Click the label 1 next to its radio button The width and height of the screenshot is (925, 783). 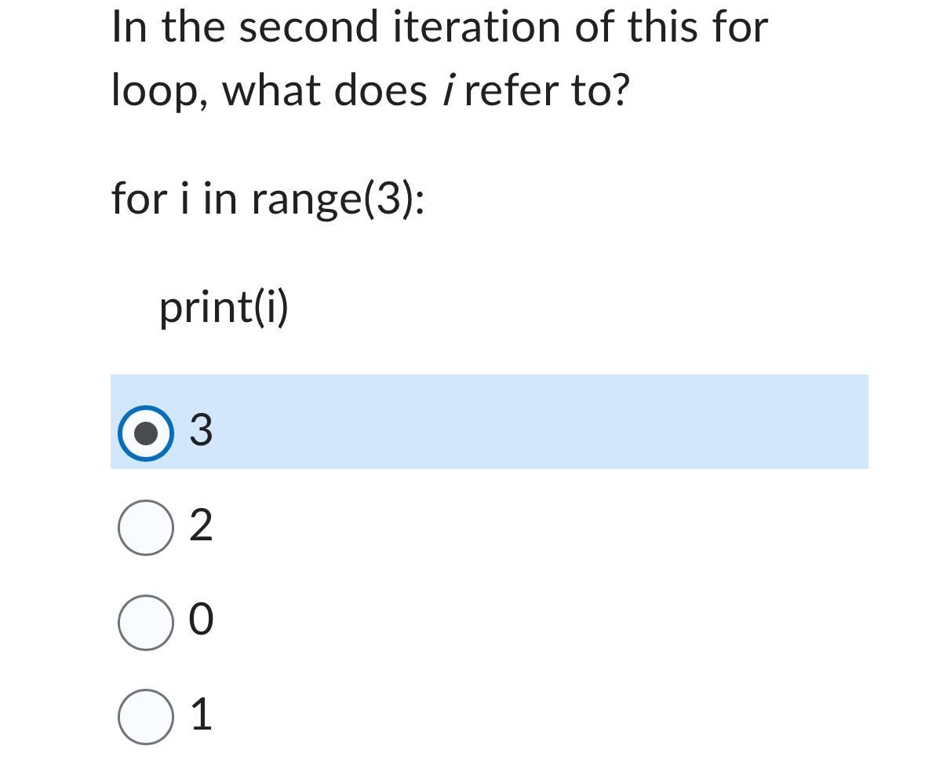(201, 716)
